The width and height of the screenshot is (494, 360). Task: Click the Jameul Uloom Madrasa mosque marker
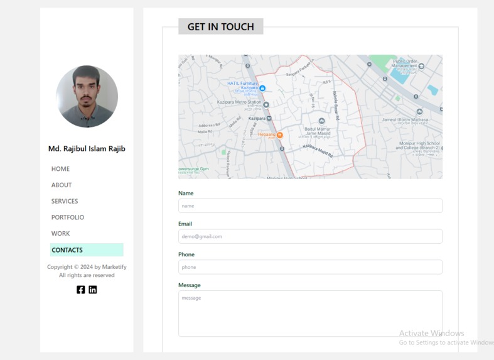(419, 112)
